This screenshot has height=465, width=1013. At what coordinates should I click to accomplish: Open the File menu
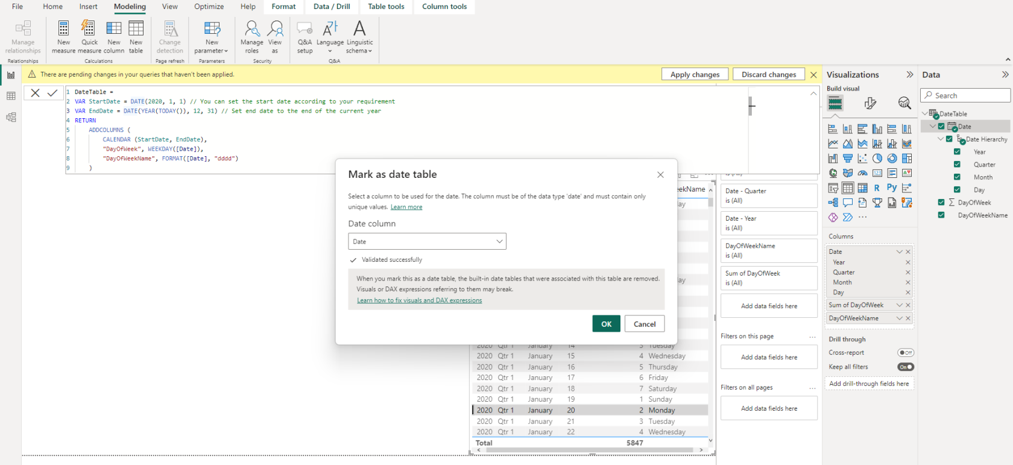pos(17,7)
